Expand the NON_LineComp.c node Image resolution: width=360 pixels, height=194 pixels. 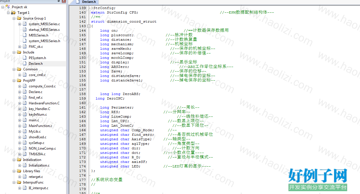pyautogui.click(x=19, y=148)
